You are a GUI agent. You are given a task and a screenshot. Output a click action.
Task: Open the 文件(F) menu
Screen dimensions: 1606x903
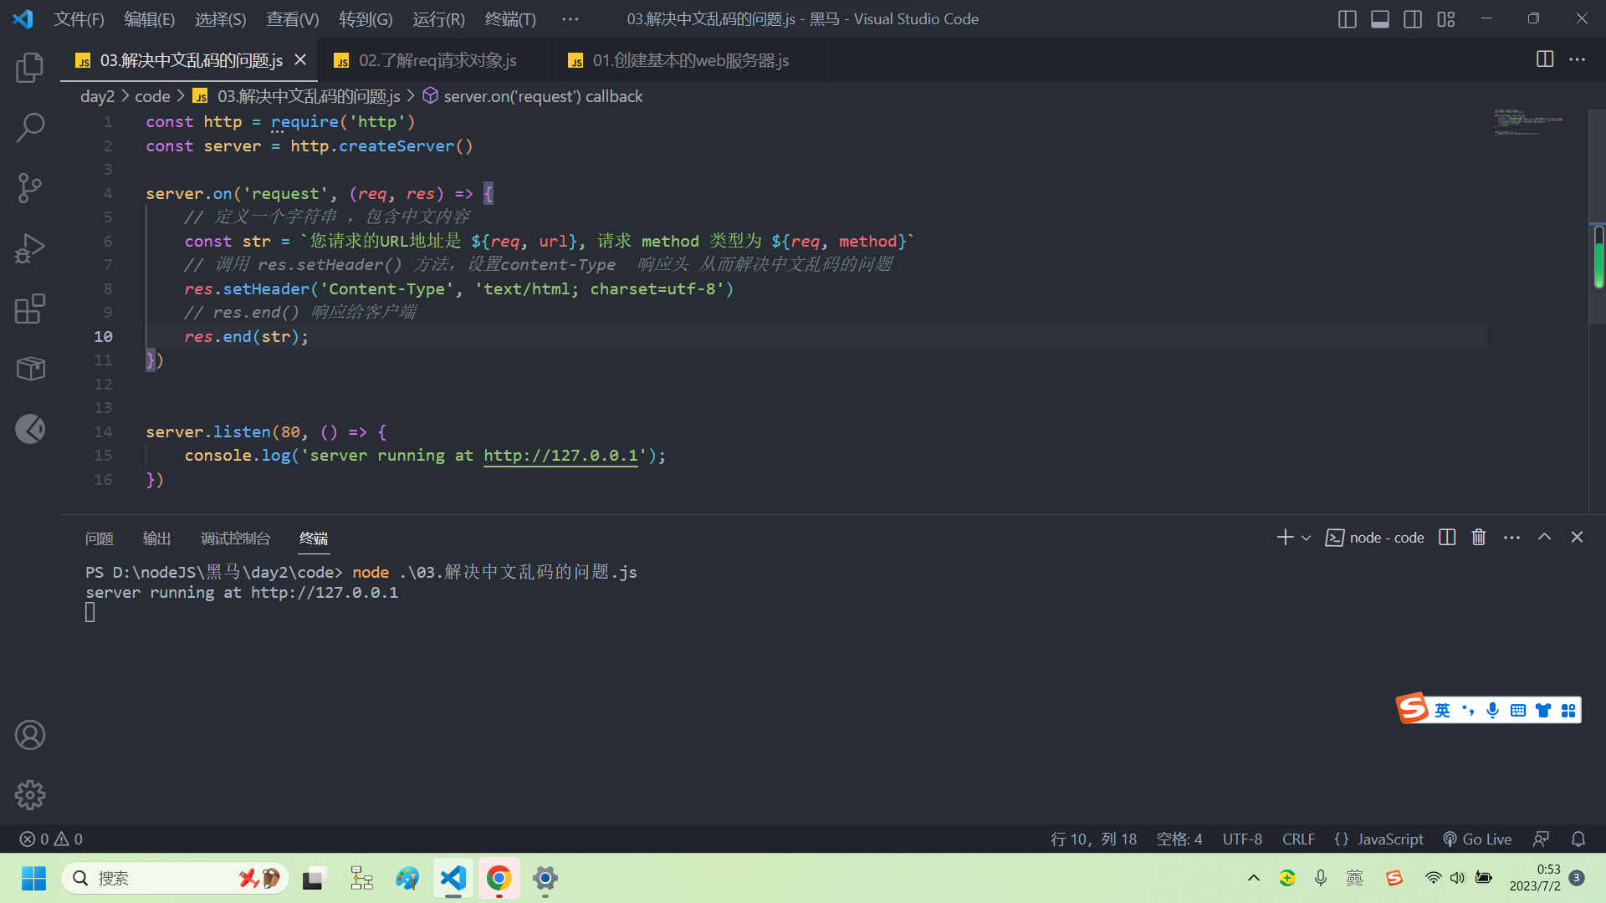(79, 18)
